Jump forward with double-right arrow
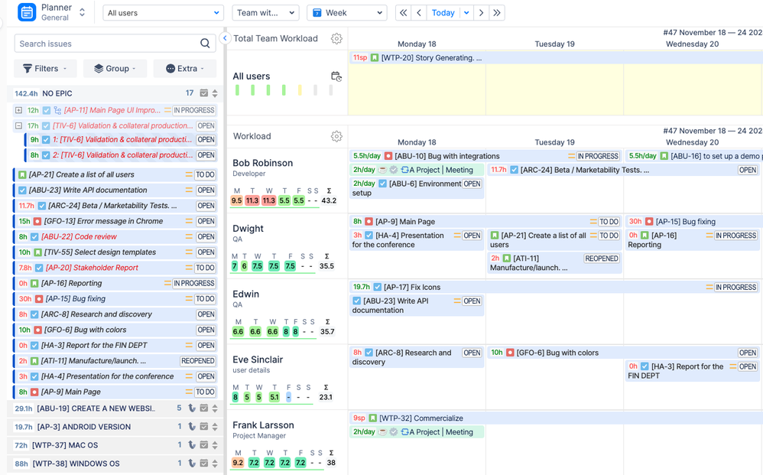 pyautogui.click(x=497, y=13)
